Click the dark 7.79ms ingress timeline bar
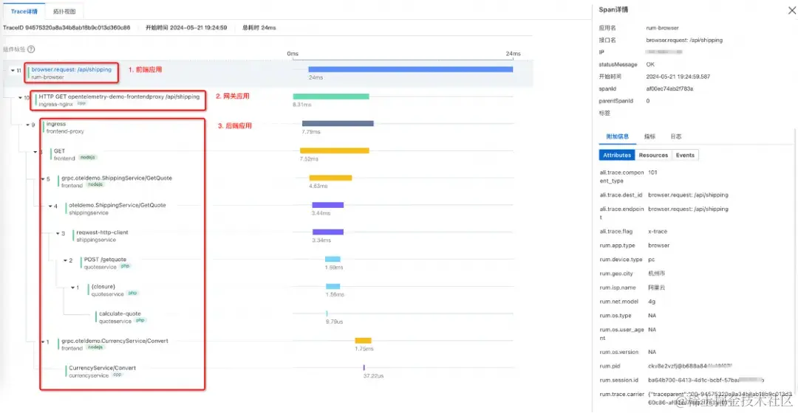The height and width of the screenshot is (413, 798). [338, 123]
